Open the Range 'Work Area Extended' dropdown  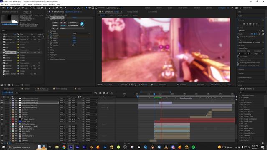[x=251, y=42]
